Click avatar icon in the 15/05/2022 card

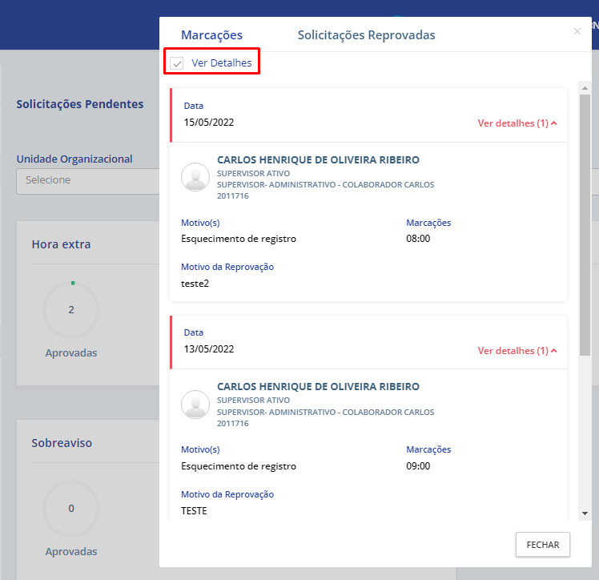click(195, 177)
